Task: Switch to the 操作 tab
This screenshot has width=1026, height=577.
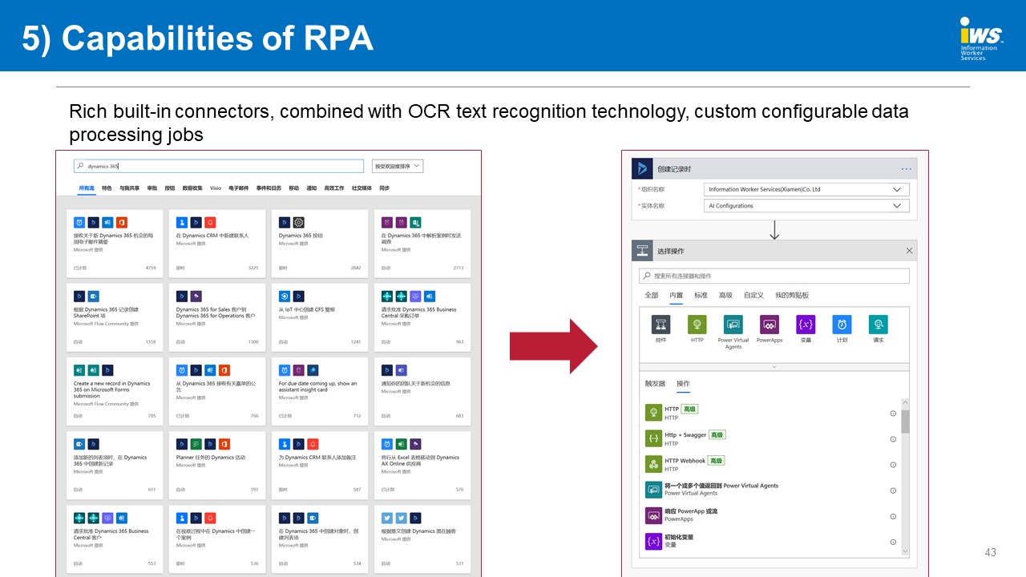Action: pyautogui.click(x=683, y=384)
